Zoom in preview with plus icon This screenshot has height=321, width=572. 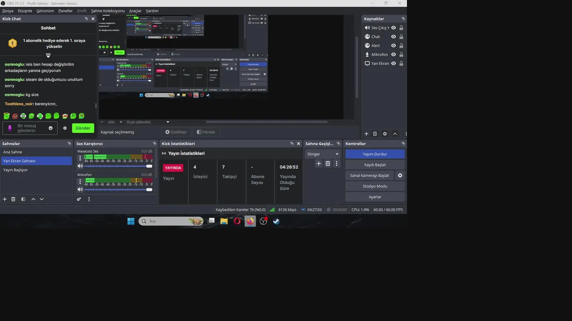point(121,122)
